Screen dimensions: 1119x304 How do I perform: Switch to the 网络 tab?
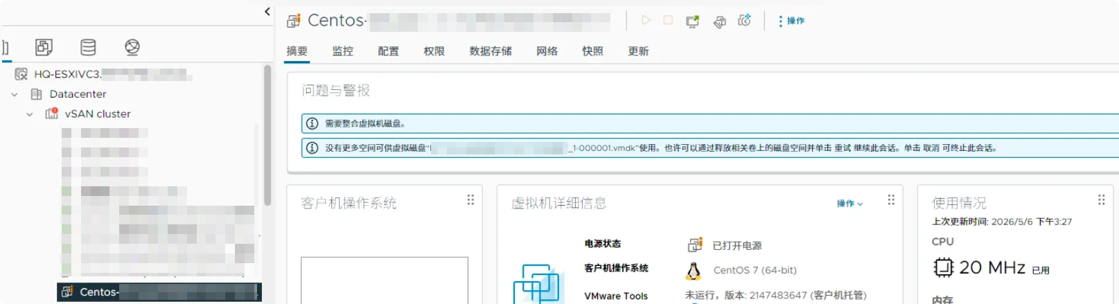[x=547, y=51]
